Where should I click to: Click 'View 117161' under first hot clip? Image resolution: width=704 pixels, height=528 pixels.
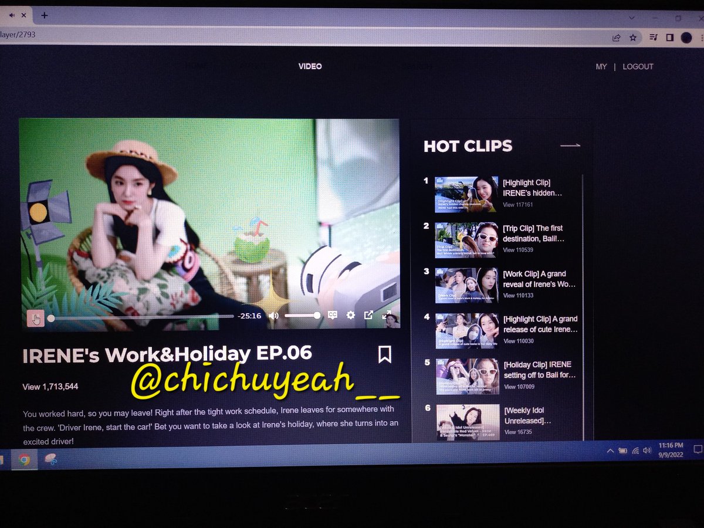click(x=517, y=205)
